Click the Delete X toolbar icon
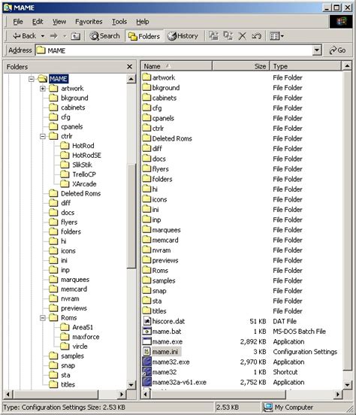356x415 pixels. point(242,36)
